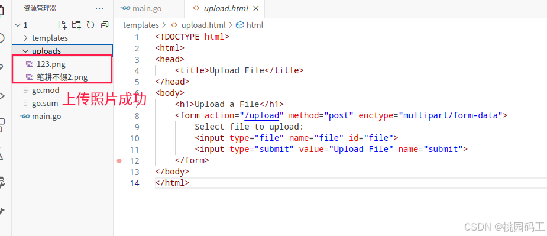The height and width of the screenshot is (236, 547).
Task: Click the <!DOCTYPE html> line
Action: coord(192,37)
